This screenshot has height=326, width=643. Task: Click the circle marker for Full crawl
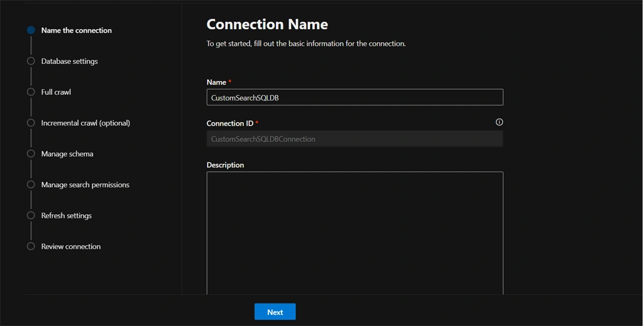coord(31,92)
